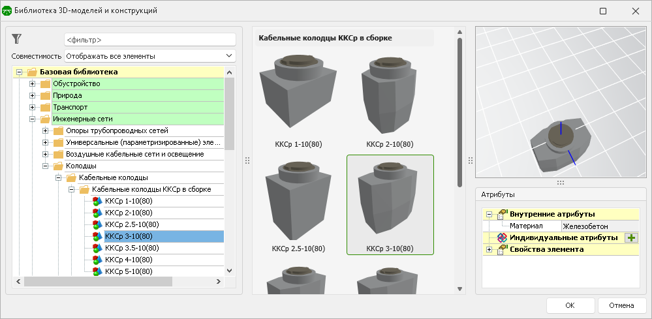Click the Базовая библиотека folder icon
The height and width of the screenshot is (319, 652).
click(x=31, y=72)
